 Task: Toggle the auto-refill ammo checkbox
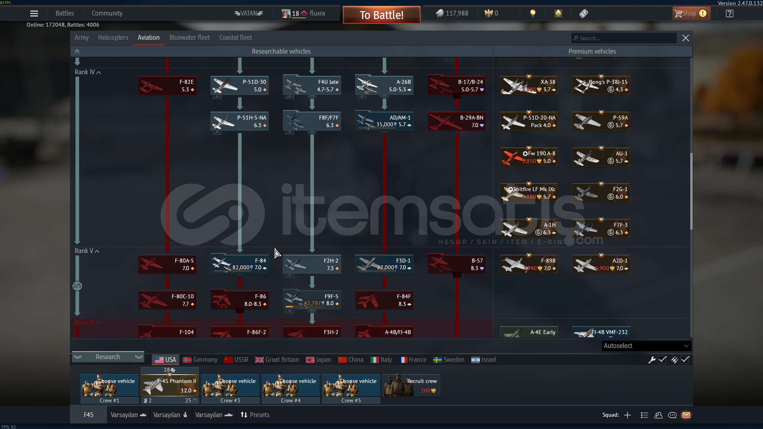685,360
